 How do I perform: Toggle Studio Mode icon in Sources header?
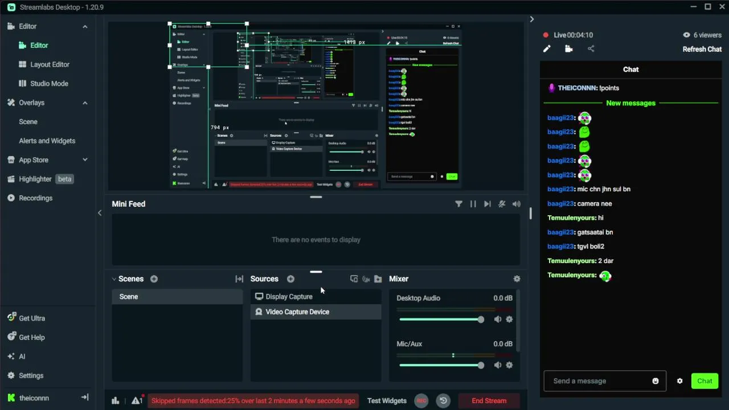[354, 279]
